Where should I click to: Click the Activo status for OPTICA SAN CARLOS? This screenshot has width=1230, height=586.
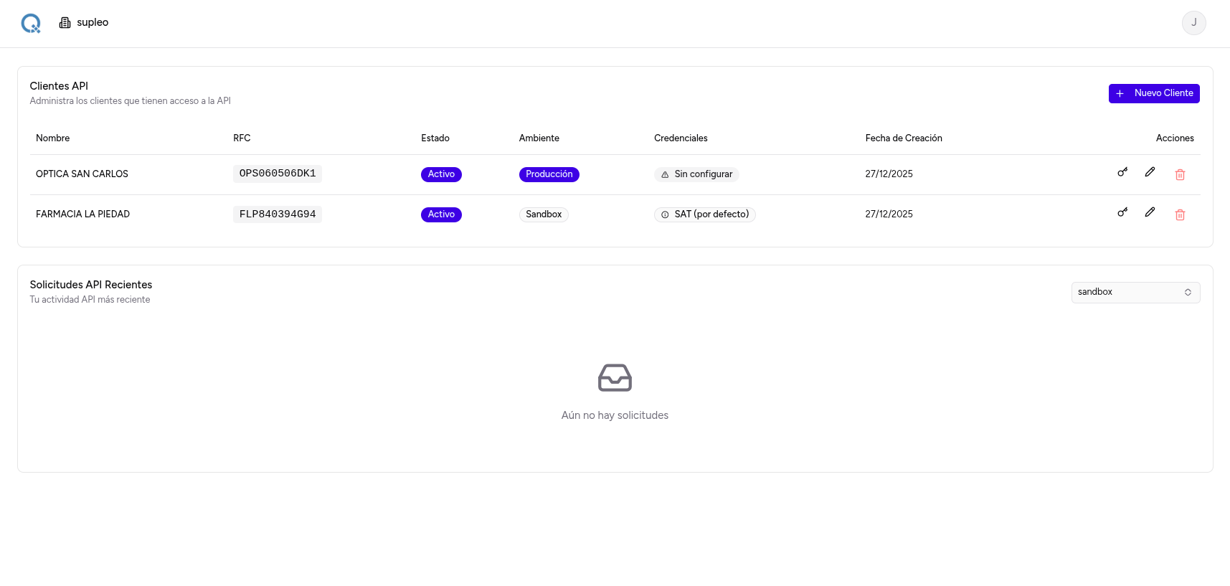(441, 174)
